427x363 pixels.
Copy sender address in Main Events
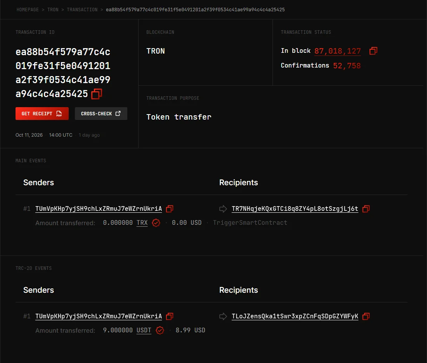coord(170,209)
